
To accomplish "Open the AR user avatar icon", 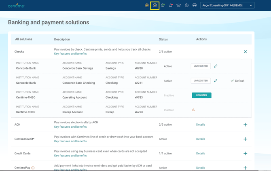I will point(195,5).
